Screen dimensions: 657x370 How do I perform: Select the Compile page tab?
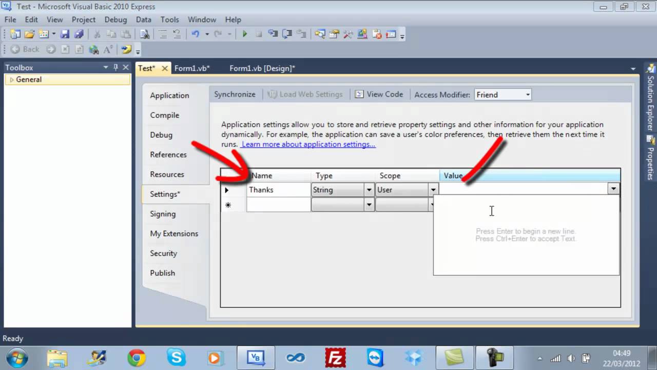coord(165,115)
